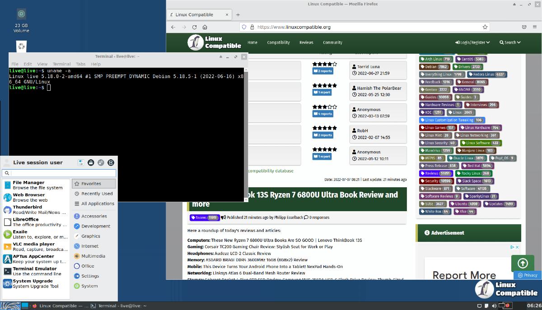Viewport: 542px width, 310px height.
Task: Click scroll-to-top green arrow button
Action: [x=523, y=263]
